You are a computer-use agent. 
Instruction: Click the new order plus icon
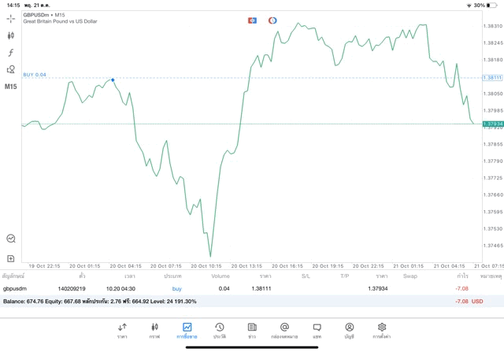point(11,258)
